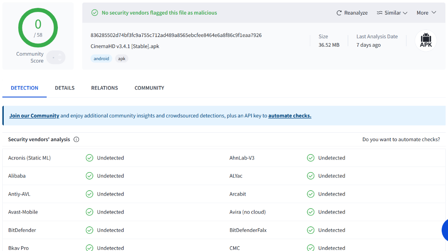
Task: Click the BitDefender undetected check icon
Action: point(90,230)
